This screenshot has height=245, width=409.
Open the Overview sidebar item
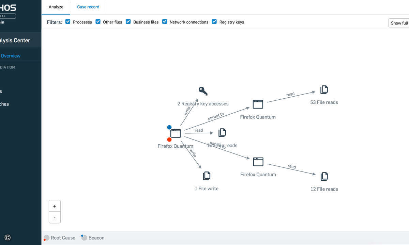11,56
